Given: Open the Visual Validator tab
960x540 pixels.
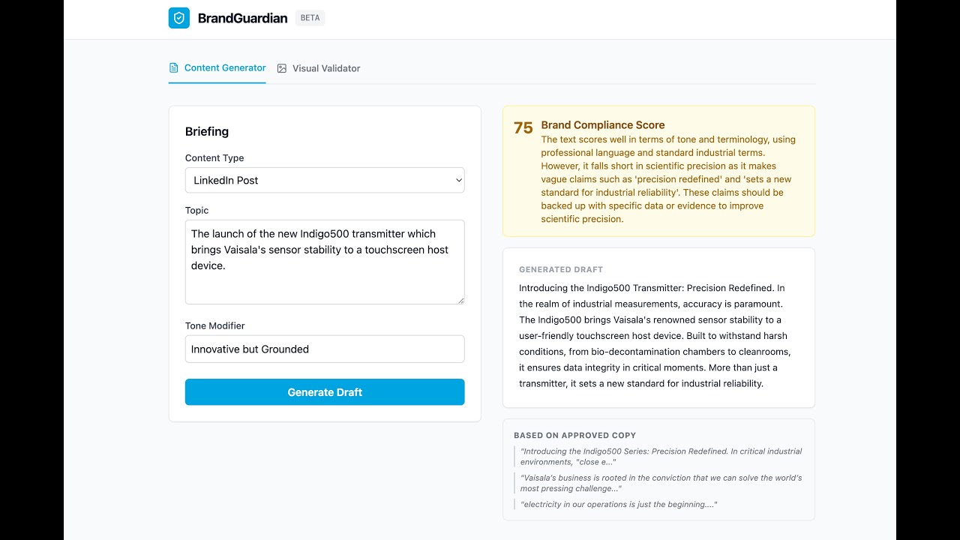Looking at the screenshot, I should coord(319,68).
